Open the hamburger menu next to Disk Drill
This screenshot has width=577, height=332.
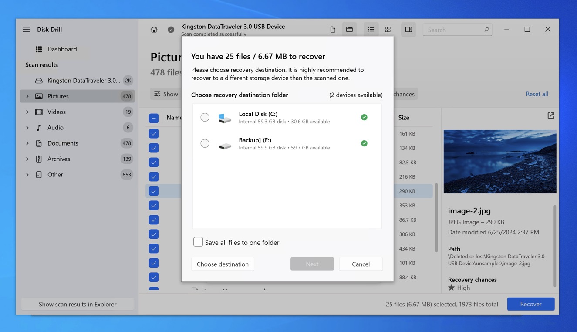coord(26,30)
